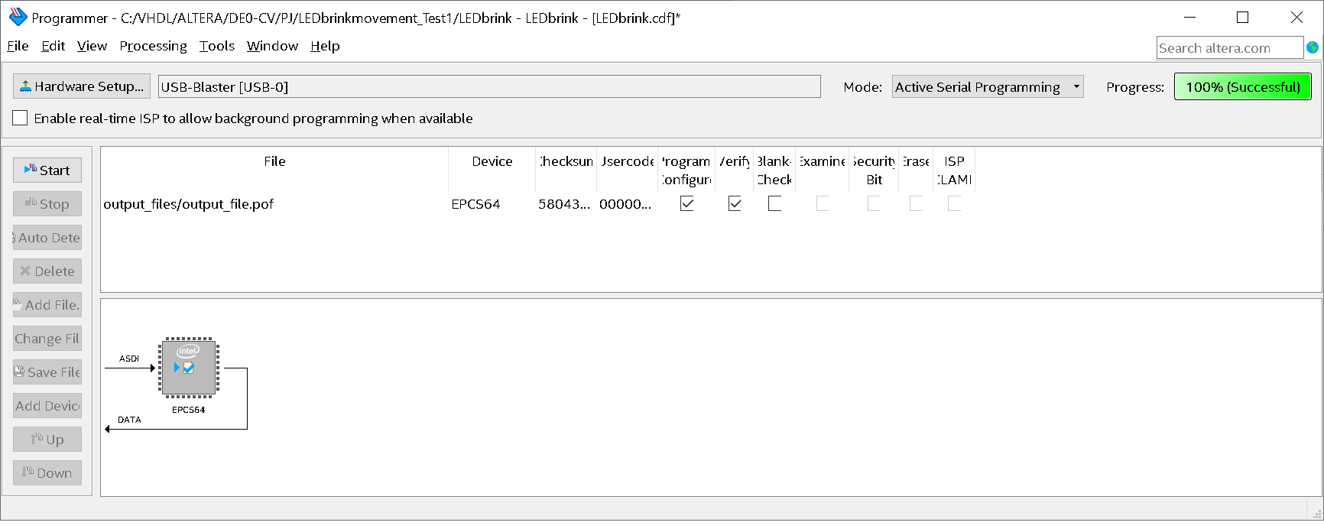Click the Search altera.com input field
Image resolution: width=1324 pixels, height=529 pixels.
pyautogui.click(x=1229, y=47)
